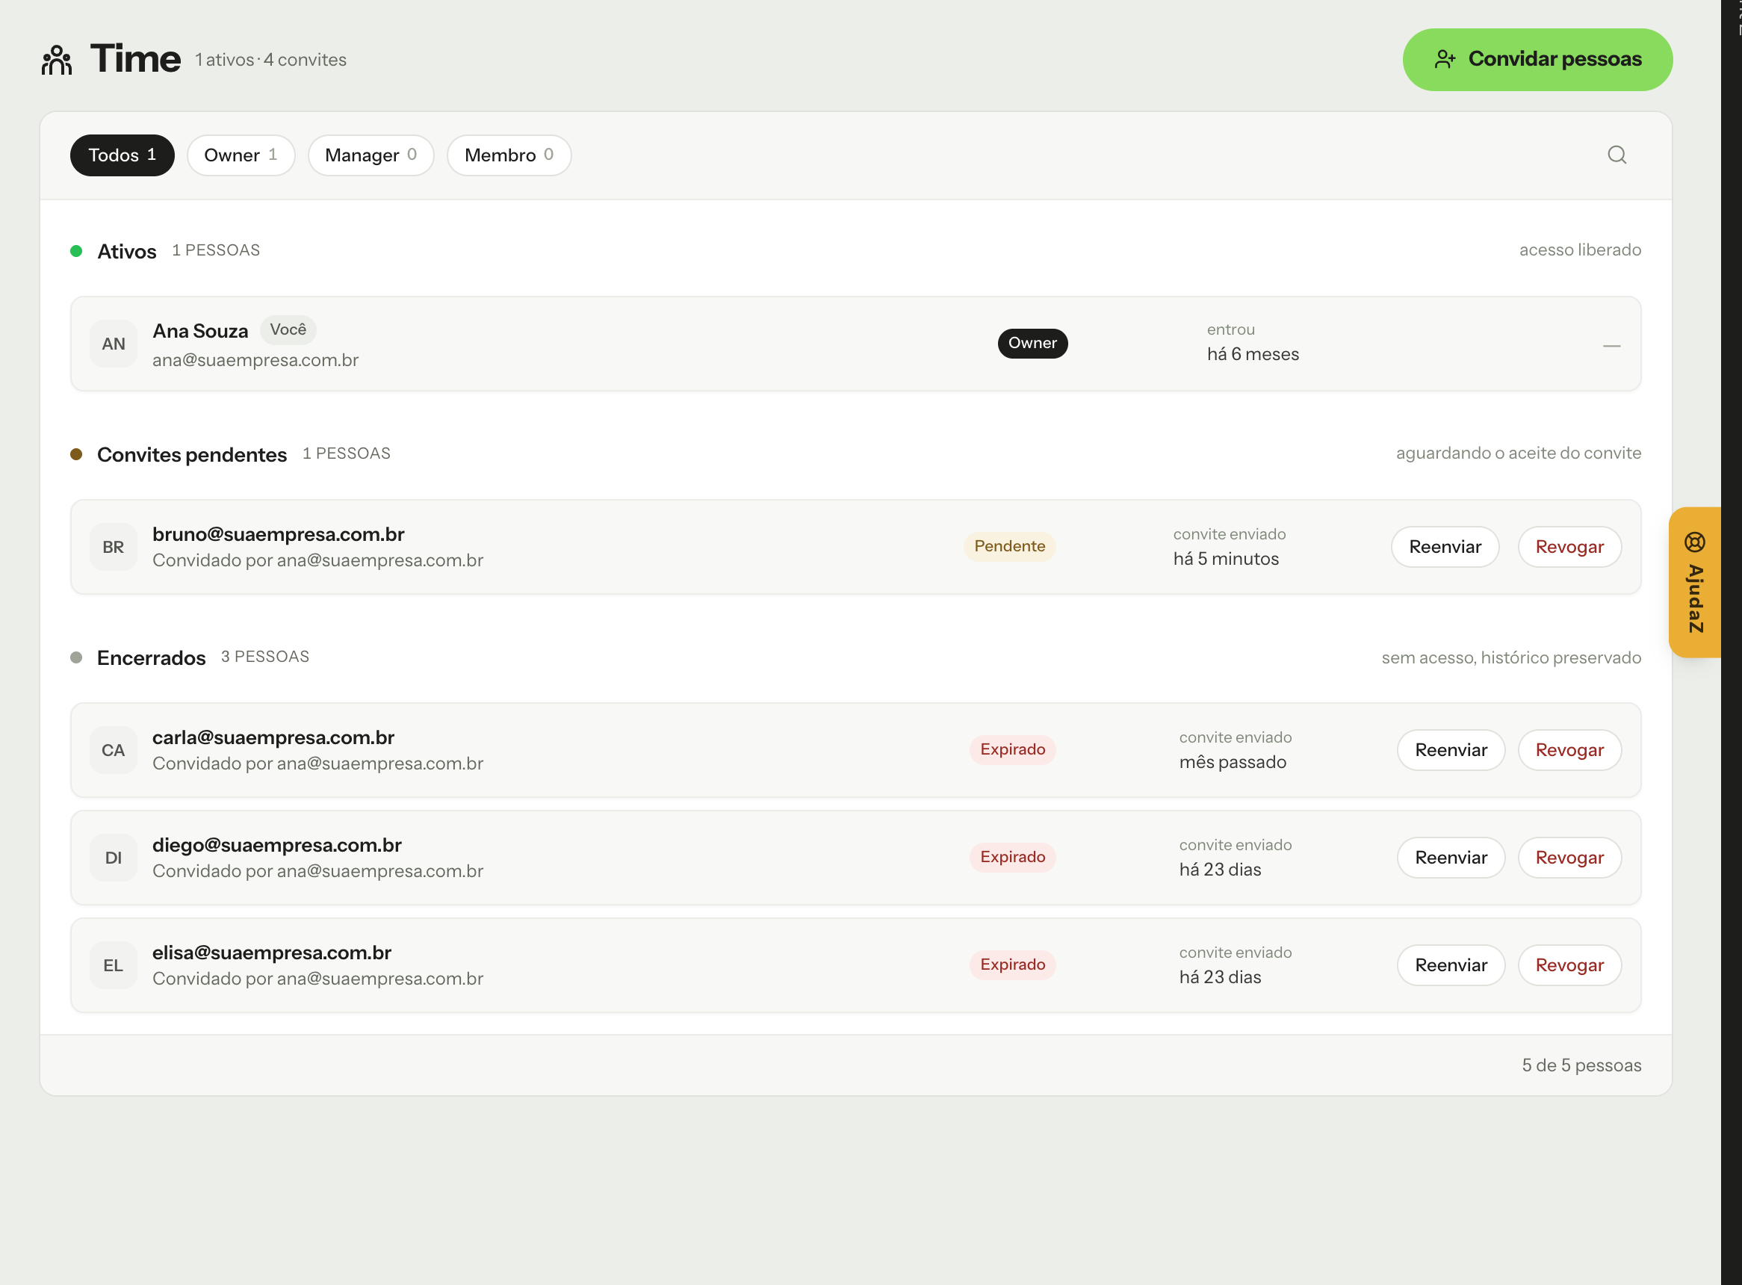Click 'aguardando o aceite do convite' note
Image resolution: width=1742 pixels, height=1285 pixels.
(x=1518, y=453)
